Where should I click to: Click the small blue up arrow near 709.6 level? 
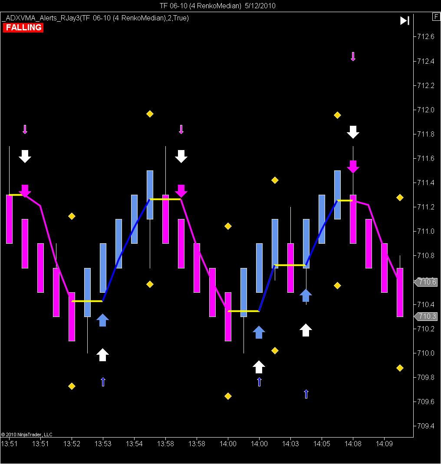(x=306, y=394)
